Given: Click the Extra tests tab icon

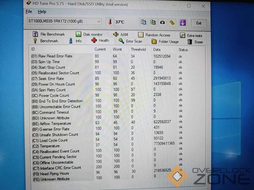Looking at the screenshot, I should tap(183, 35).
